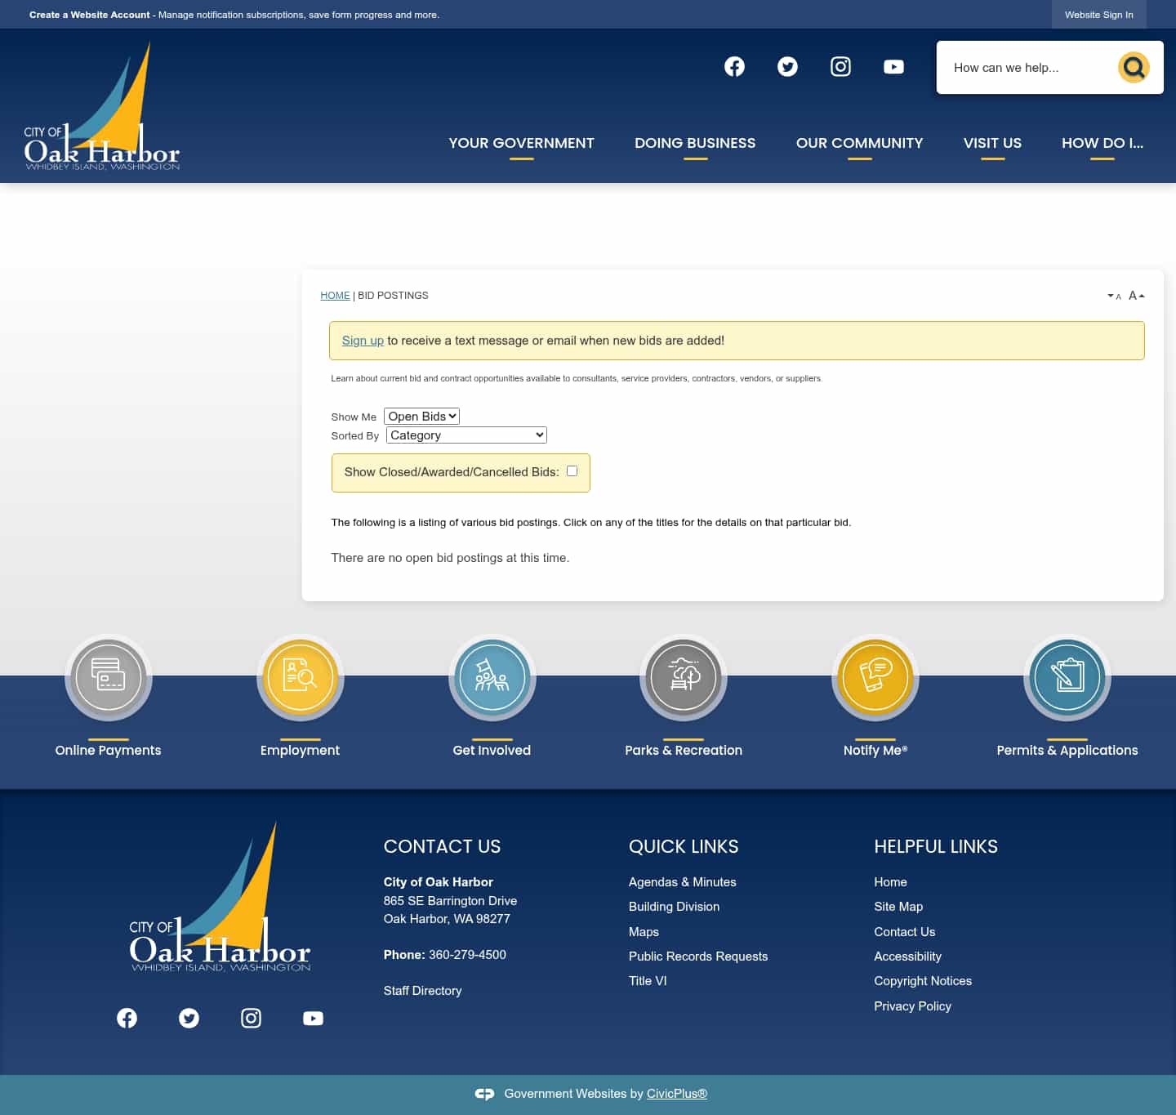
Task: Select the Online Payments circle icon
Action: point(108,678)
